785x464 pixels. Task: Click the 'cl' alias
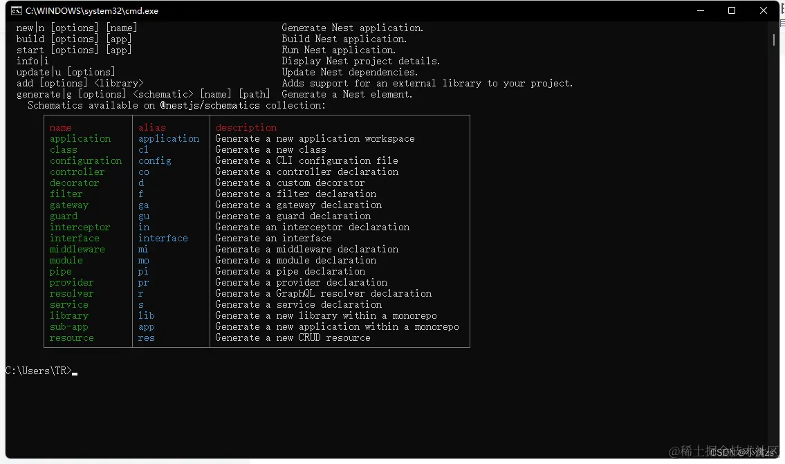tap(144, 149)
